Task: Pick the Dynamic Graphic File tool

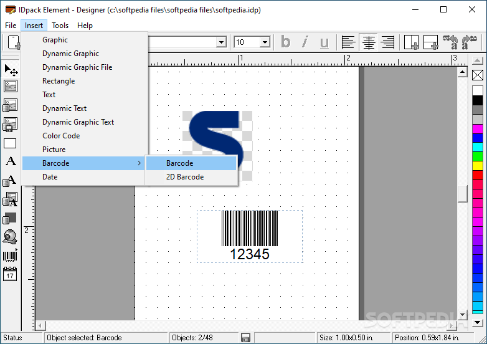Action: (x=10, y=124)
